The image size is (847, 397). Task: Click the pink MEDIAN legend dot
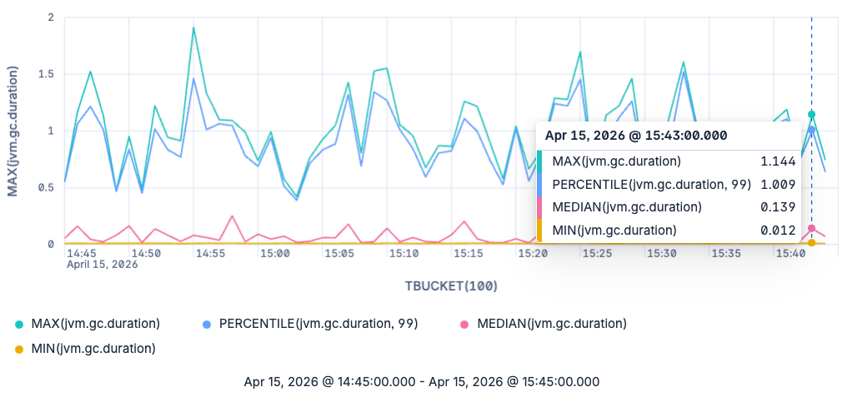click(464, 325)
